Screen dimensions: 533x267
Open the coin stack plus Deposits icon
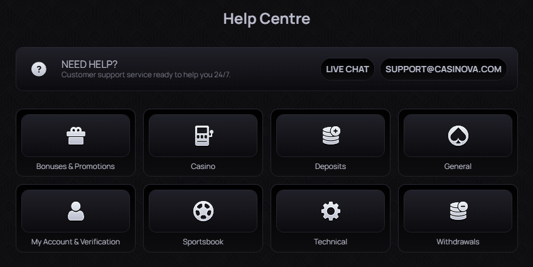click(x=331, y=135)
